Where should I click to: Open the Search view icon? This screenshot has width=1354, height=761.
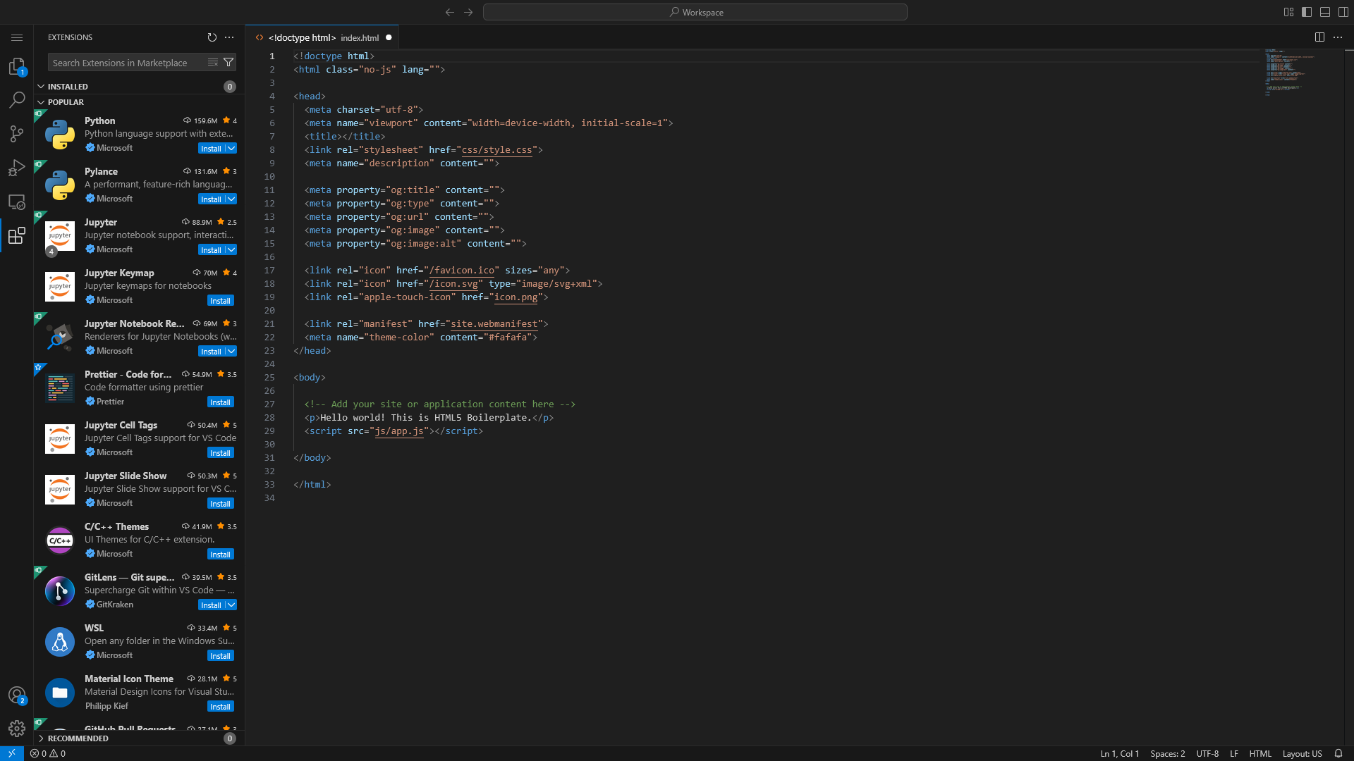pyautogui.click(x=17, y=100)
